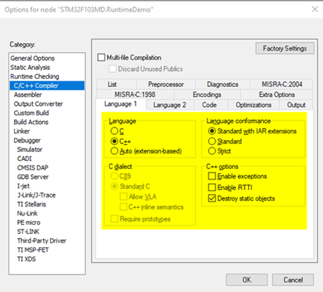Close the Options dialog window
This screenshot has height=292, width=323.
click(x=315, y=9)
